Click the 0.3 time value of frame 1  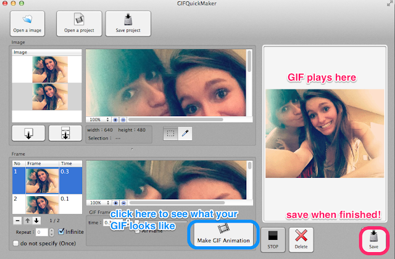coord(65,172)
